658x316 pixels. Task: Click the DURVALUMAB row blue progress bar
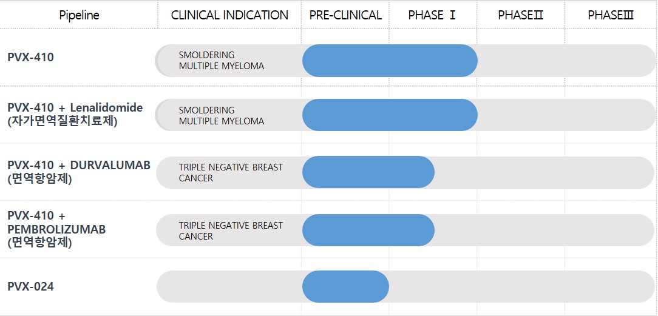click(368, 172)
